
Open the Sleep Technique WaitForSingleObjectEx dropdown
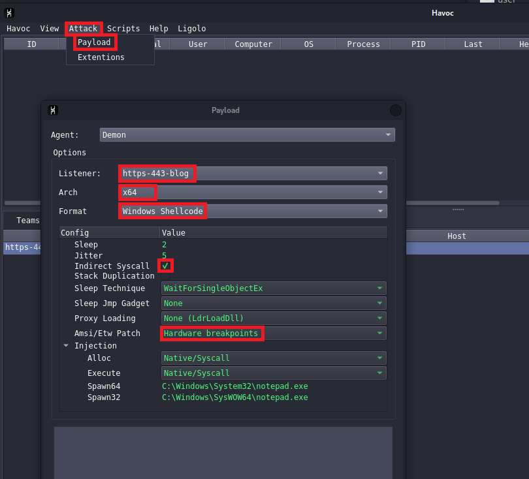(274, 288)
